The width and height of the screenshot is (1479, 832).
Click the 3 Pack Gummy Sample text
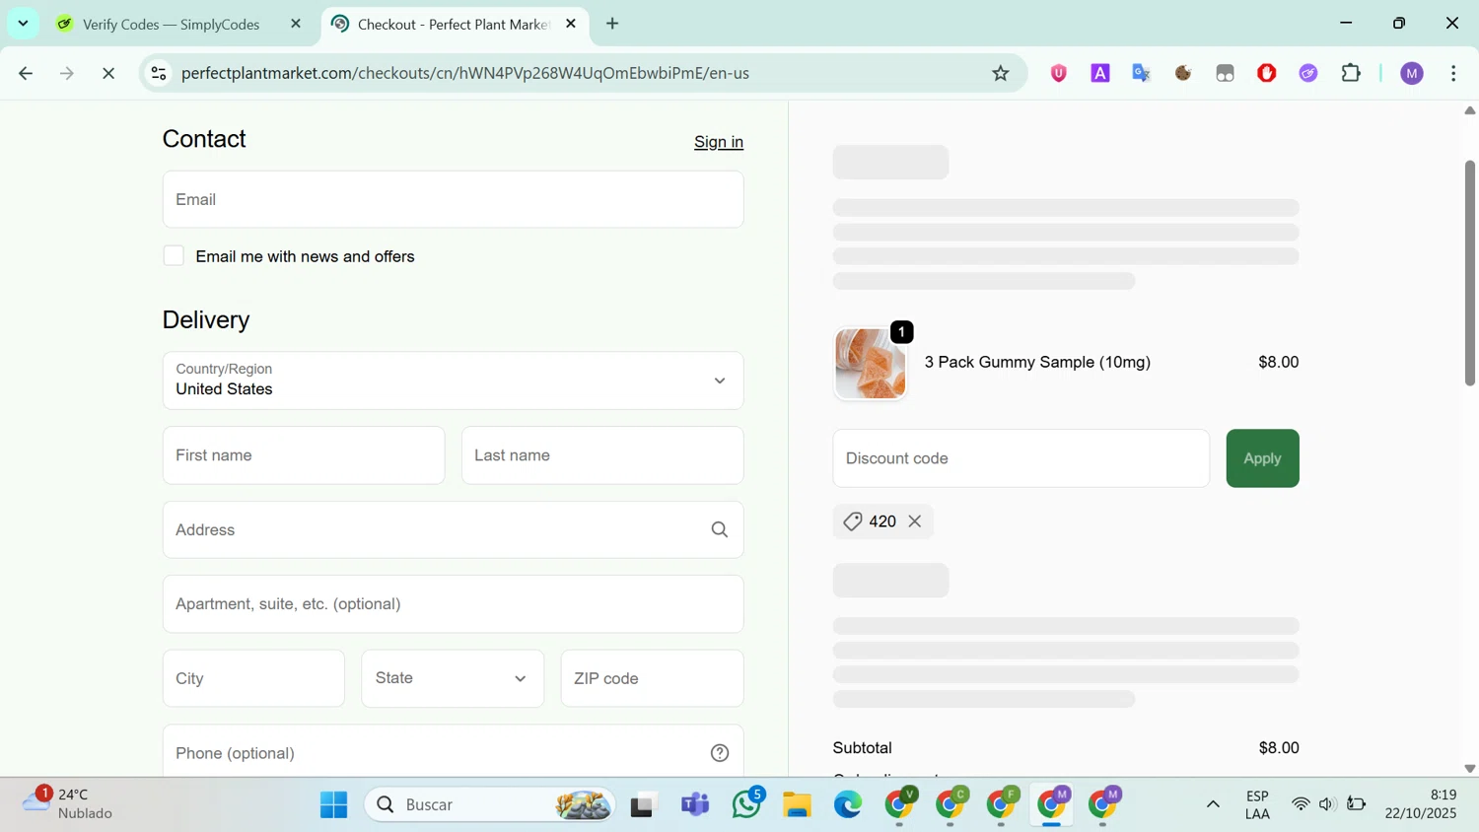pyautogui.click(x=1037, y=363)
